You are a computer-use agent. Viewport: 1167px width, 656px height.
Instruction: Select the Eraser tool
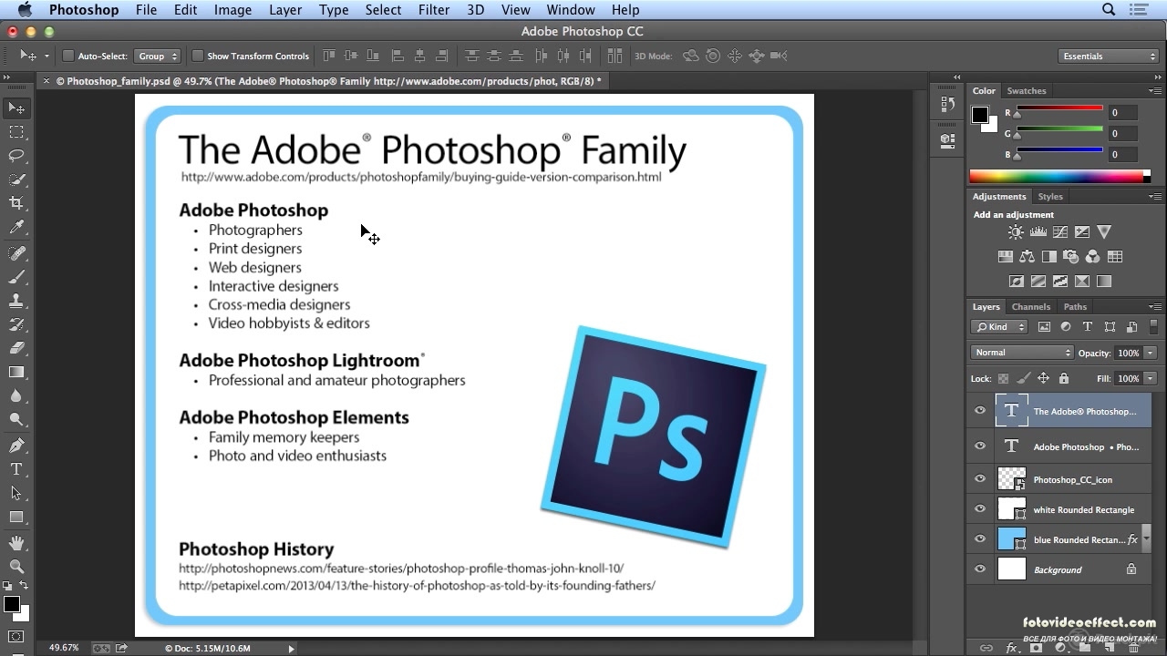[16, 348]
